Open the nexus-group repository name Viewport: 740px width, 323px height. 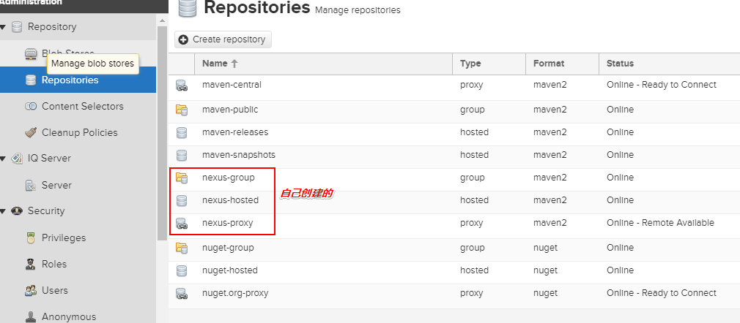point(228,178)
